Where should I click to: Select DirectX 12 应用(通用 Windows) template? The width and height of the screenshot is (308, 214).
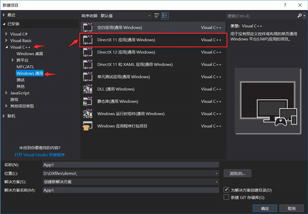(x=153, y=52)
